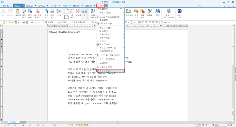
Task: Click the print icon in quick toolbar
Action: coord(23,22)
